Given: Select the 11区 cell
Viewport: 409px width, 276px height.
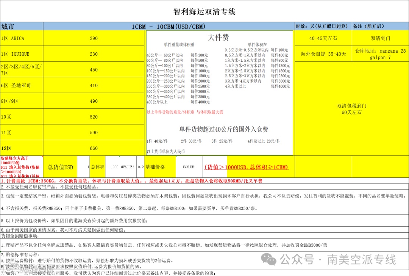Looking at the screenshot, I should point(22,132).
